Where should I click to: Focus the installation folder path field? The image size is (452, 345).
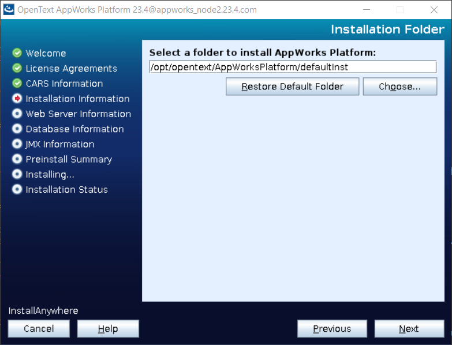point(292,67)
